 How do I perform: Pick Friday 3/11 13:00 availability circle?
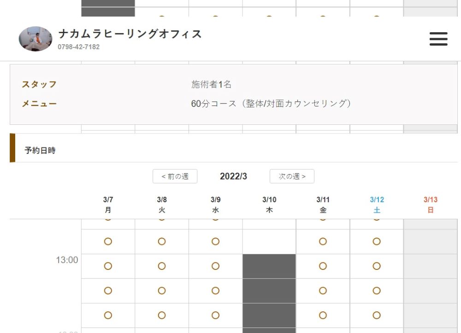(x=323, y=266)
